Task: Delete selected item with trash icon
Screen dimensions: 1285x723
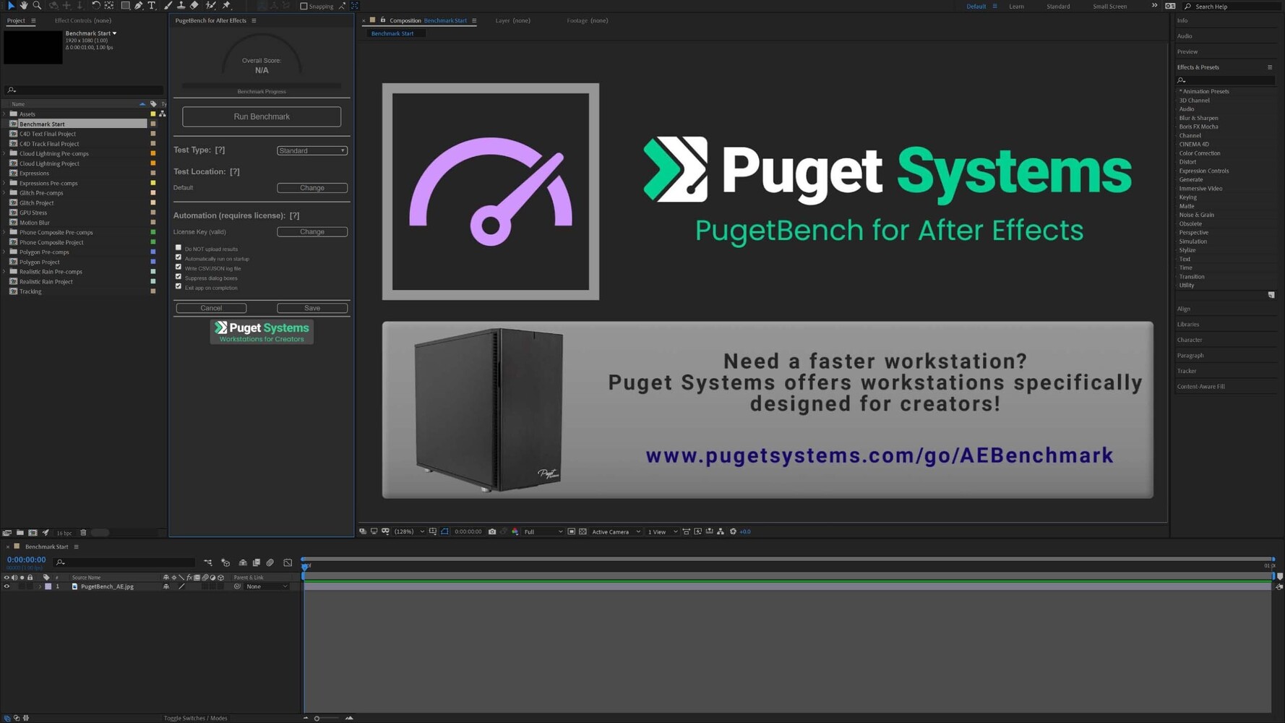Action: 83,533
